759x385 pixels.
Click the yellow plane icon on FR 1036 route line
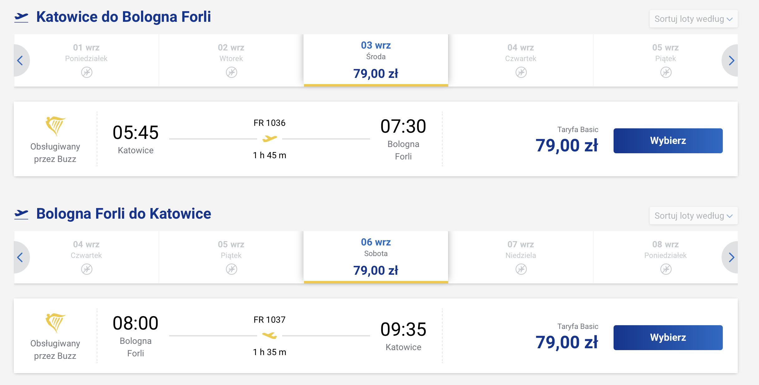[270, 139]
